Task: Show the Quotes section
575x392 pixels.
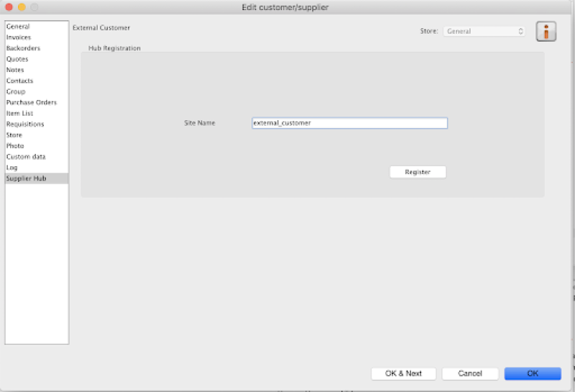Action: [17, 59]
